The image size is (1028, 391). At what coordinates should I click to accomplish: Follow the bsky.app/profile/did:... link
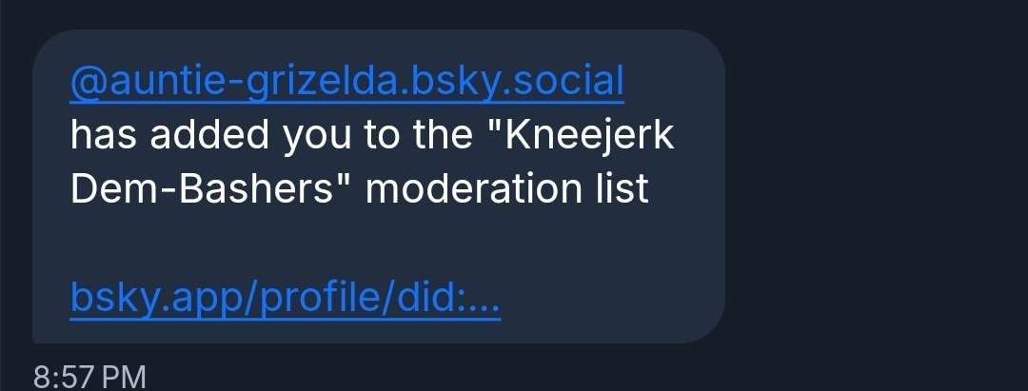click(x=285, y=303)
